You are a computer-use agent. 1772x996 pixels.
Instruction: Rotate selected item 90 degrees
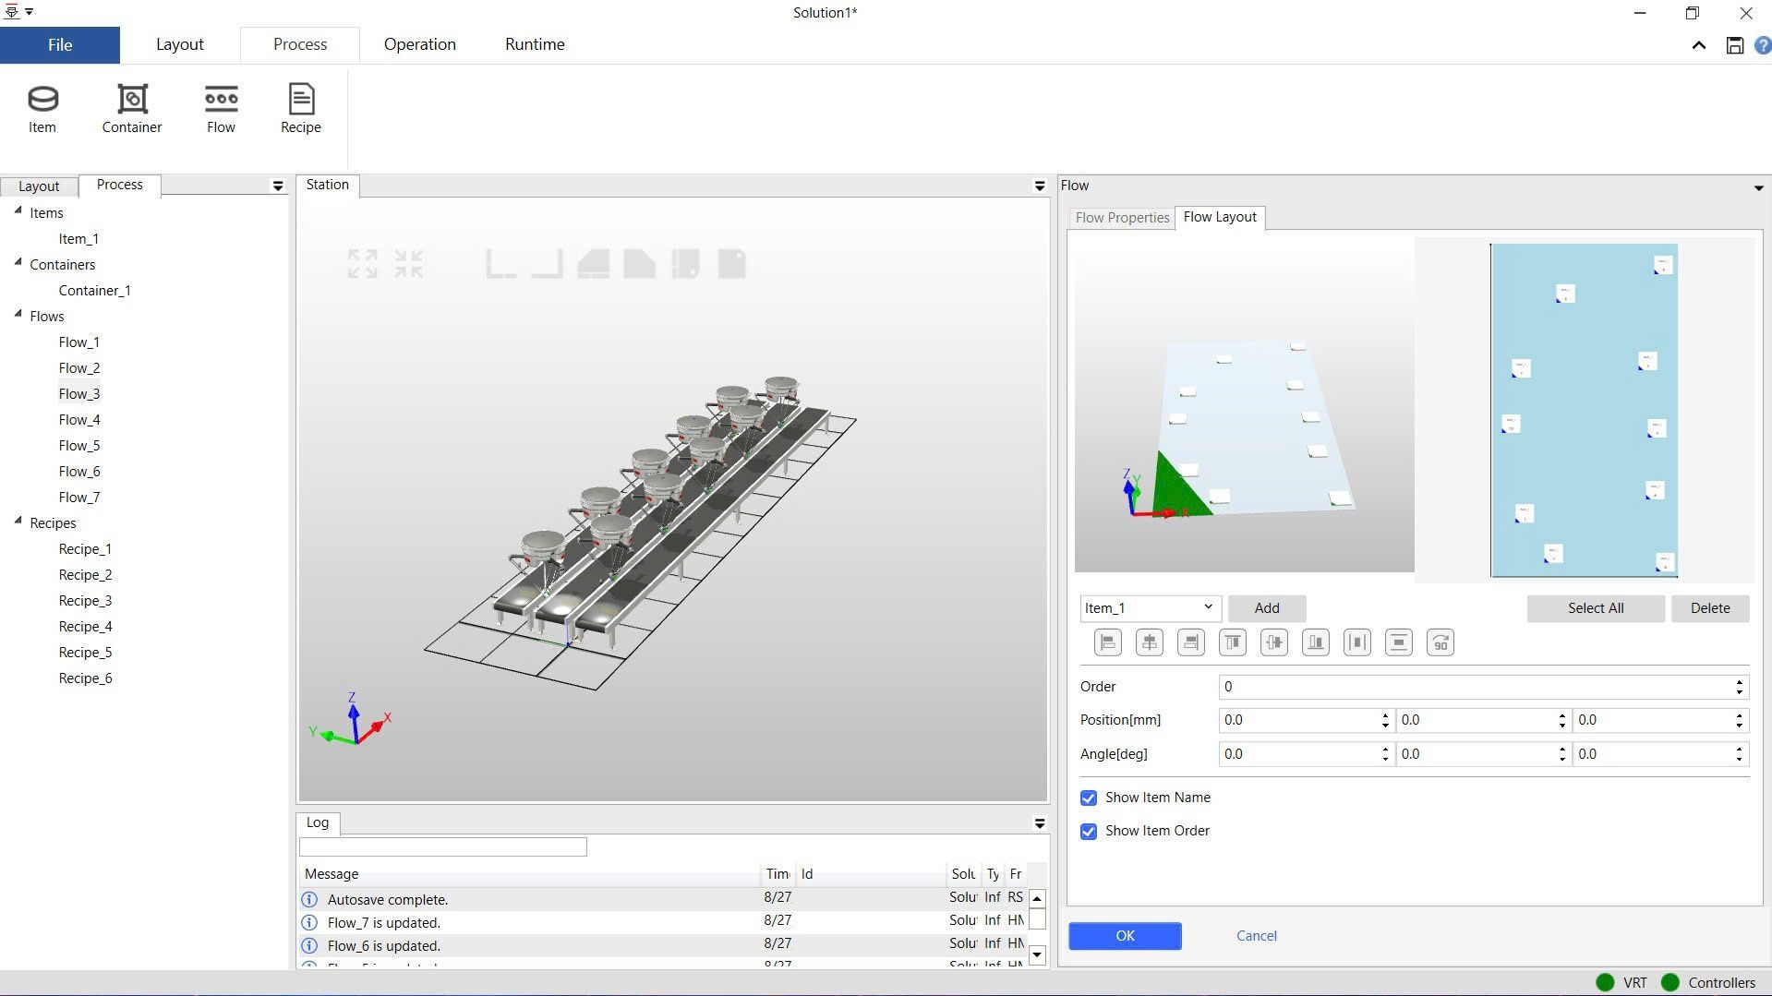coord(1440,642)
